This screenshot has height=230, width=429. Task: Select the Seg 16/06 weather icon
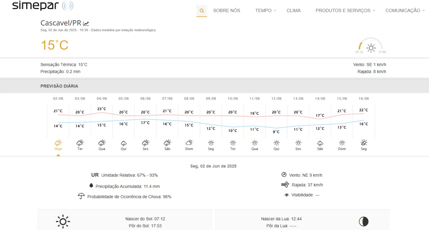tap(364, 143)
